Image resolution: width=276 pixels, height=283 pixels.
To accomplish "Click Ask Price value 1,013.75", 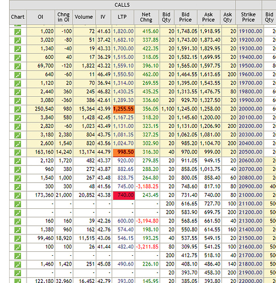I will tap(210, 169).
